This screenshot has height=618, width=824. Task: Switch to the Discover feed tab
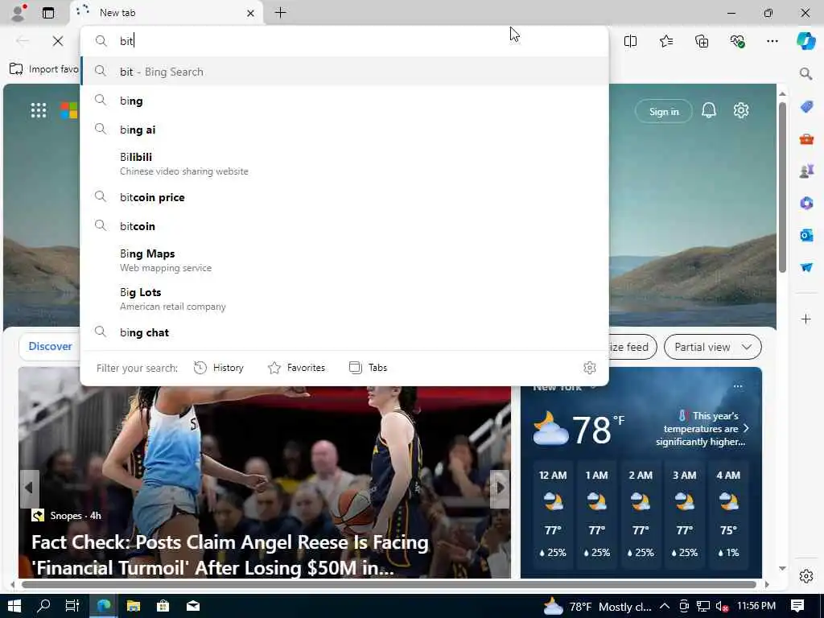coord(50,346)
